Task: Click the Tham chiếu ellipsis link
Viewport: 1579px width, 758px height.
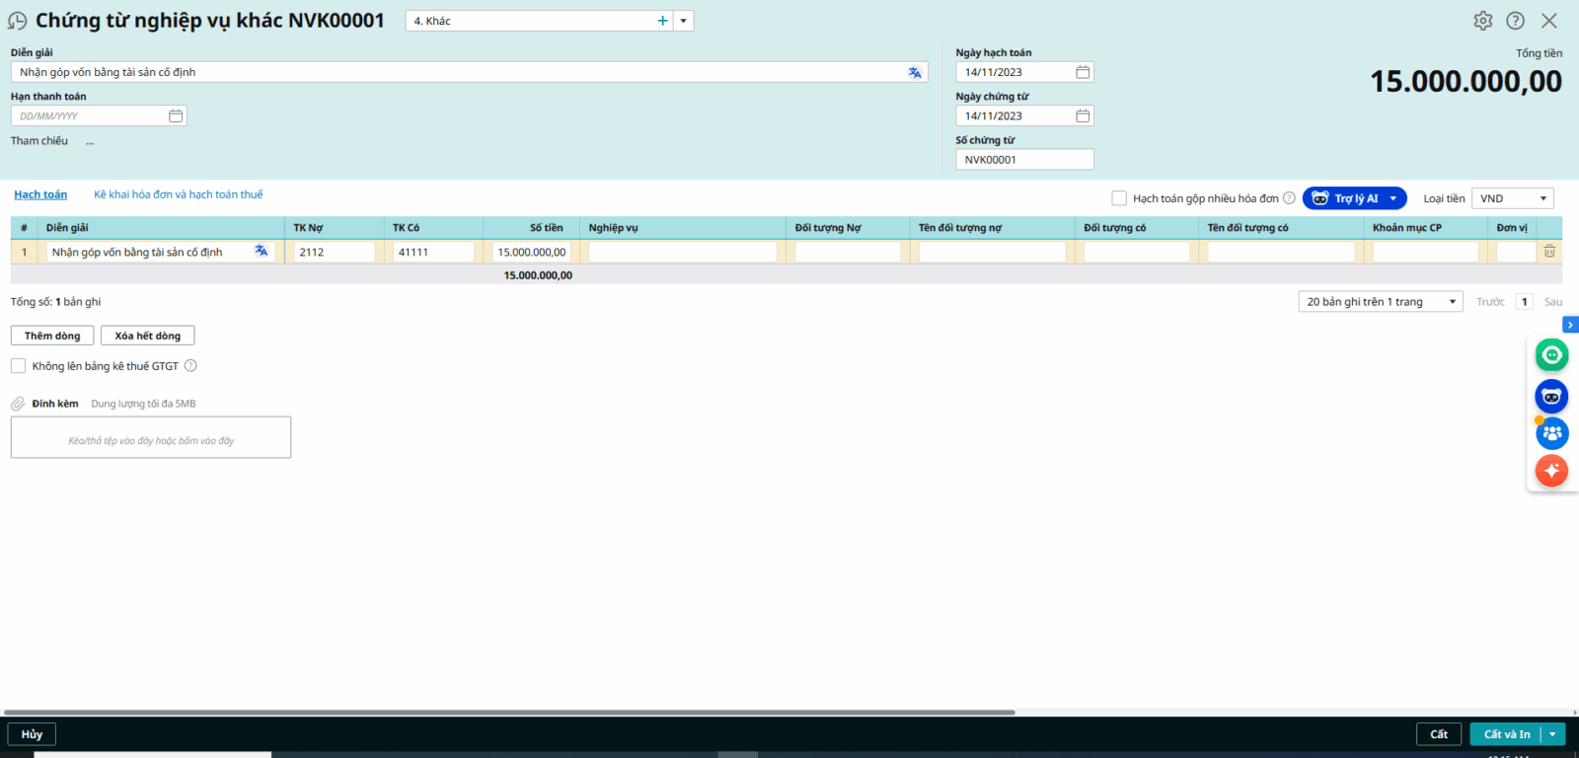Action: coord(90,142)
